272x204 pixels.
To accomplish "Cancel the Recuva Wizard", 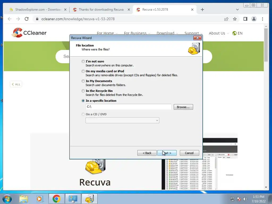I will pyautogui.click(x=189, y=153).
